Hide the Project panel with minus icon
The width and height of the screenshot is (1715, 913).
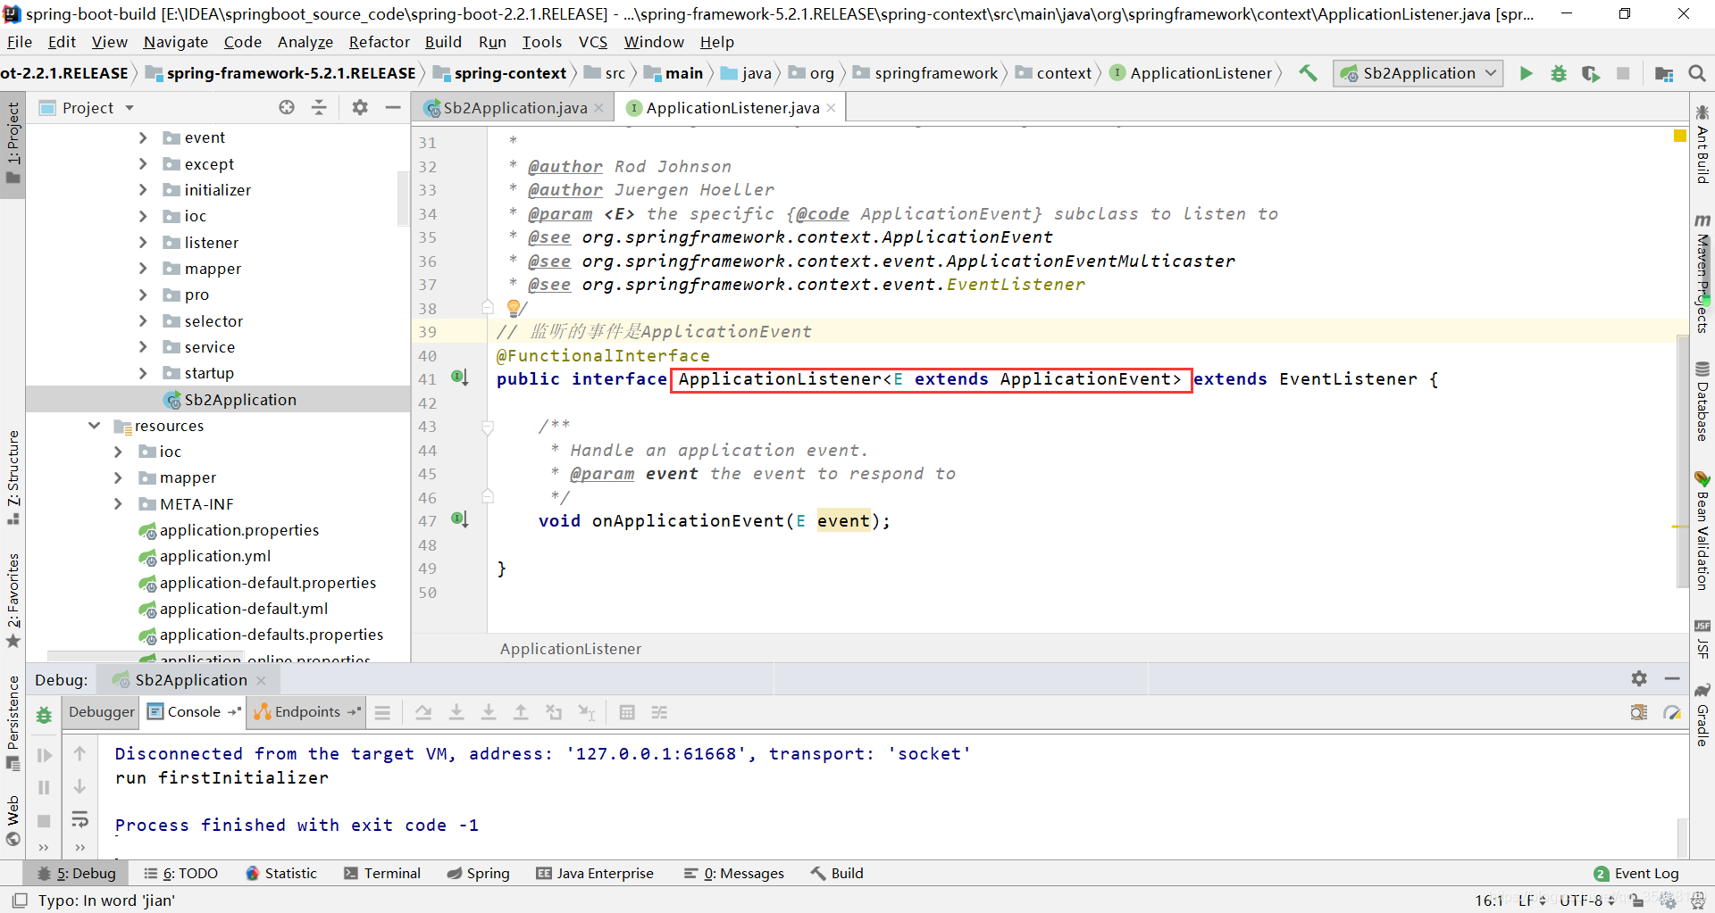pyautogui.click(x=392, y=107)
